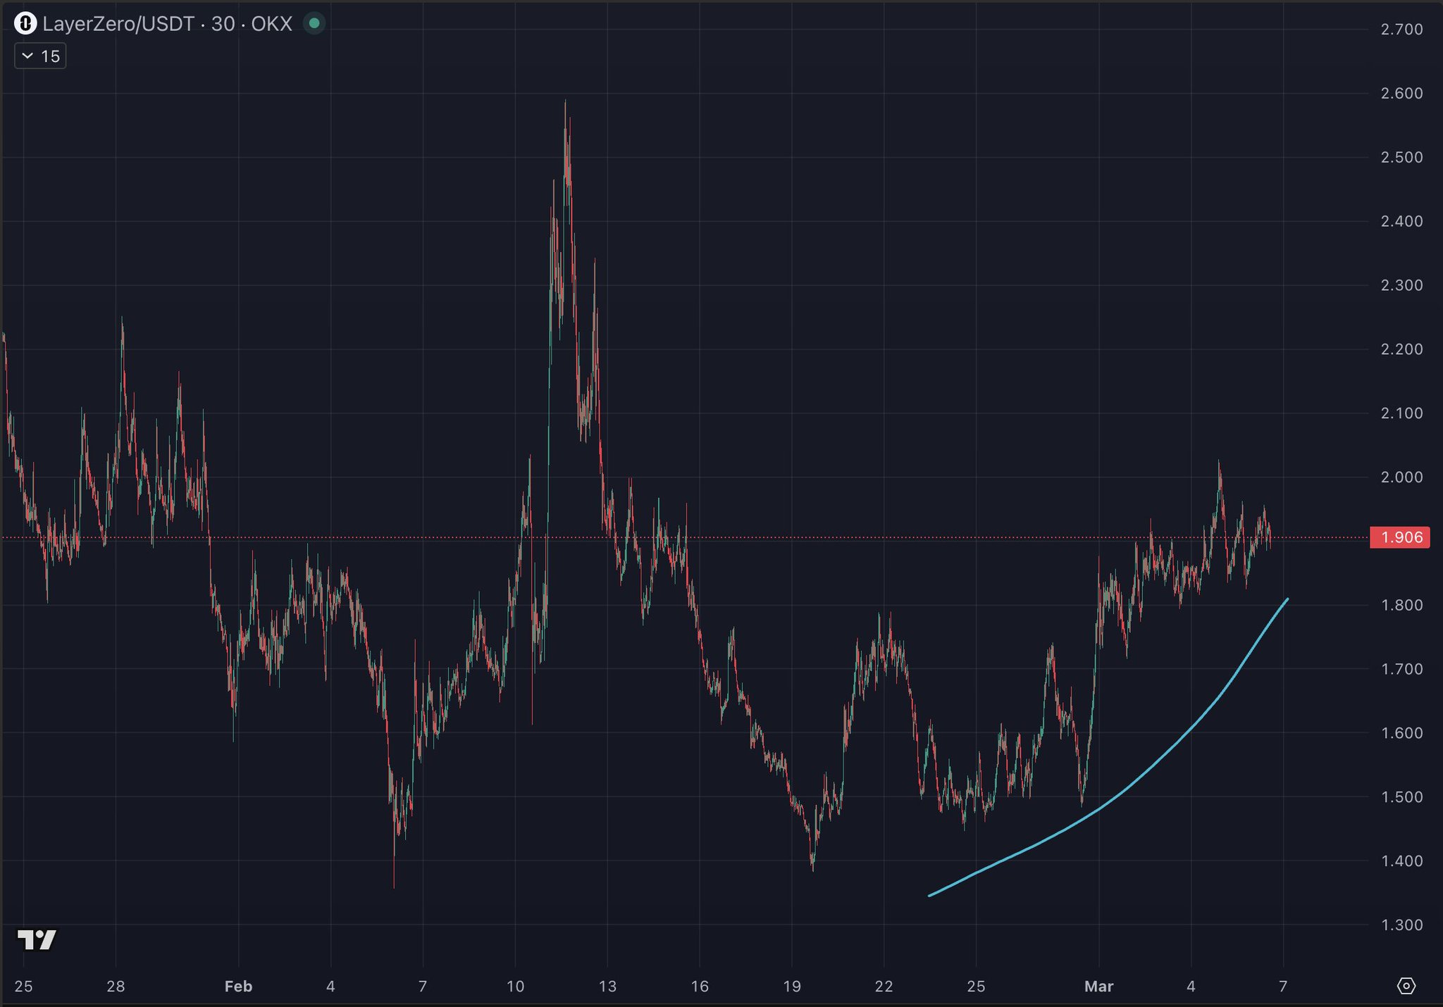Click the red 1.906 price label
This screenshot has width=1443, height=1007.
[1401, 538]
